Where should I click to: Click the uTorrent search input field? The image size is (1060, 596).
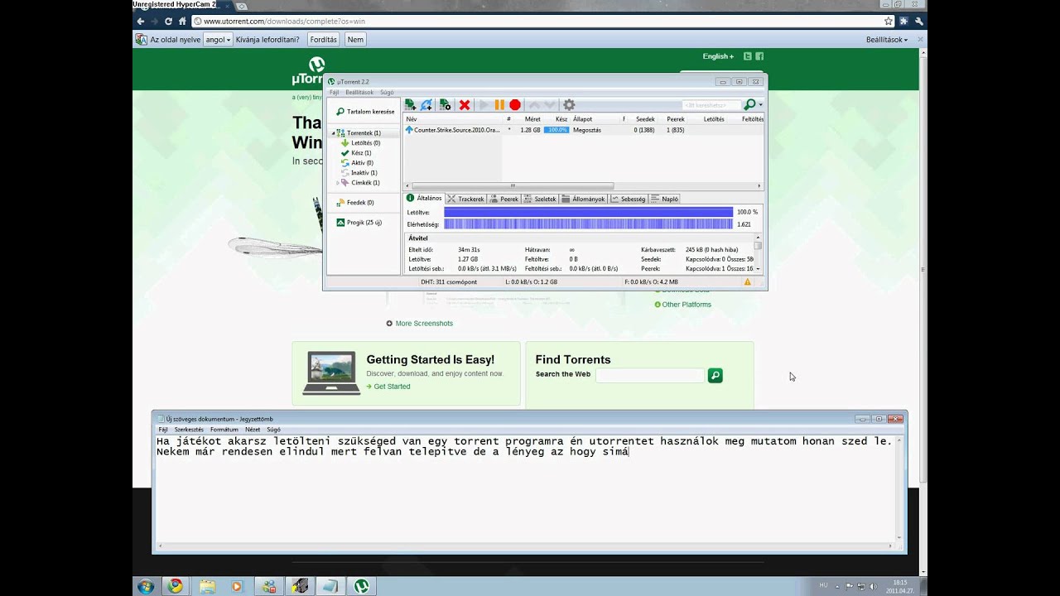(x=711, y=105)
